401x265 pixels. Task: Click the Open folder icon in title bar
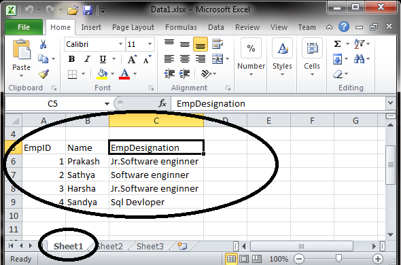pos(73,10)
